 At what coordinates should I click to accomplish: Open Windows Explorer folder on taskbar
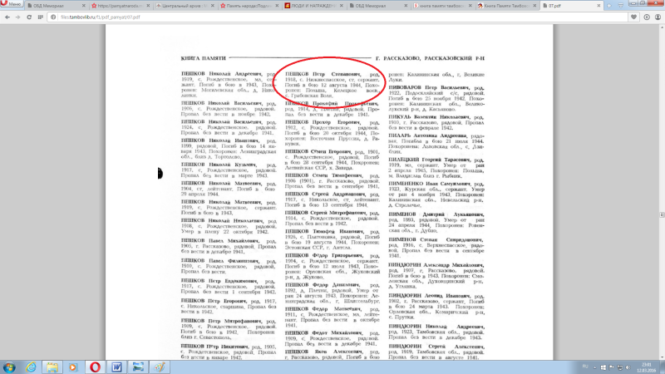point(52,367)
